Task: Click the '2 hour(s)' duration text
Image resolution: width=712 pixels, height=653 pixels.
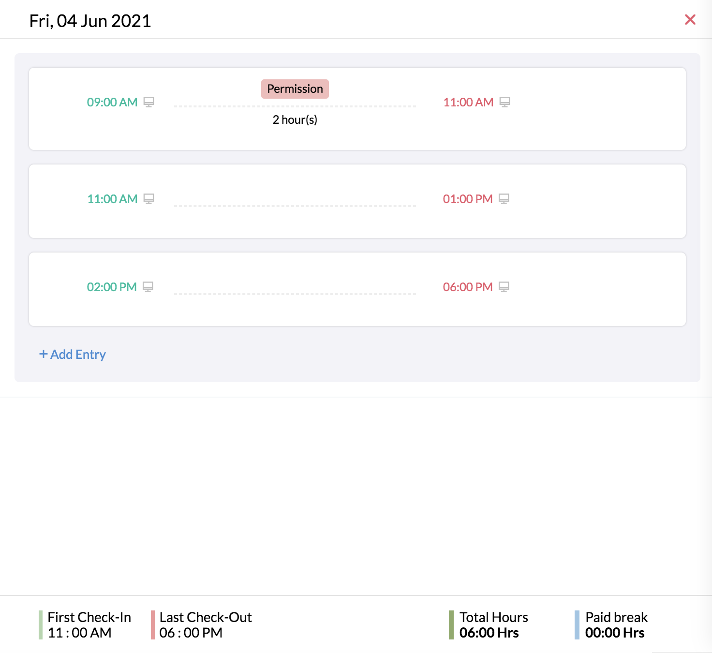Action: (x=295, y=119)
